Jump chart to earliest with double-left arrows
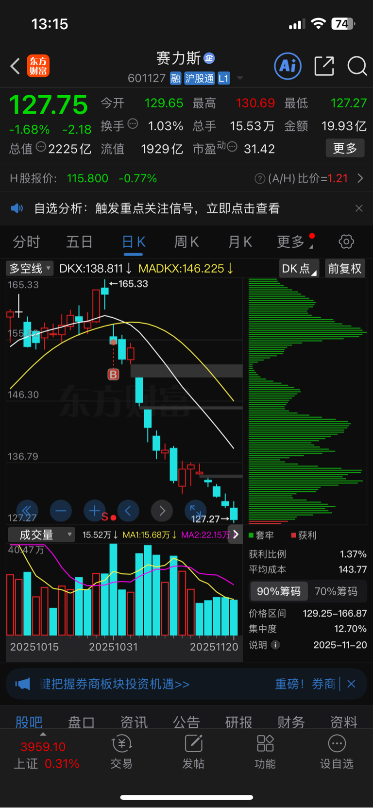The image size is (373, 808). coord(27,511)
